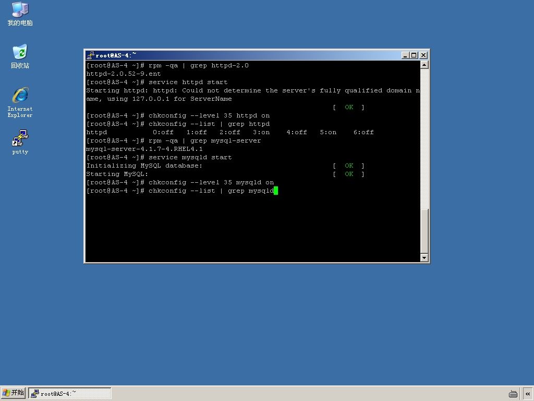Close the PuTTY terminal window

click(x=423, y=55)
